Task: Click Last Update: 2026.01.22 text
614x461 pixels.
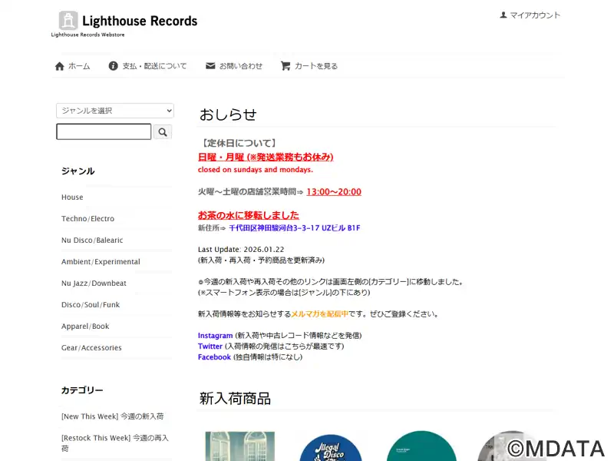Action: click(x=241, y=249)
